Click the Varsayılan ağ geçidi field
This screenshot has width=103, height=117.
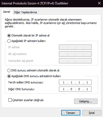click(x=75, y=61)
